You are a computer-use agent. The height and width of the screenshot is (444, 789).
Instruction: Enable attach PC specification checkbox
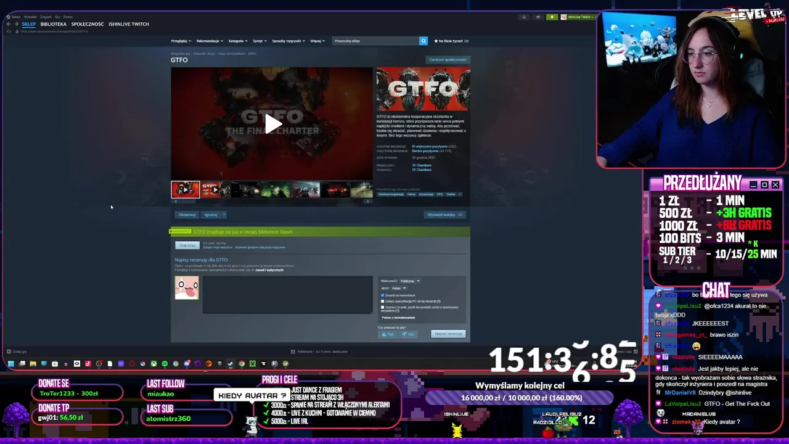pos(382,301)
